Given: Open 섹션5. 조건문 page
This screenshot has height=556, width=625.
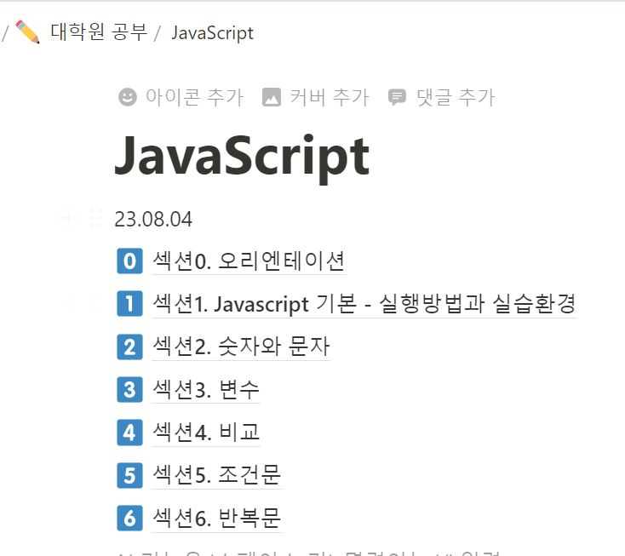Looking at the screenshot, I should click(x=217, y=475).
